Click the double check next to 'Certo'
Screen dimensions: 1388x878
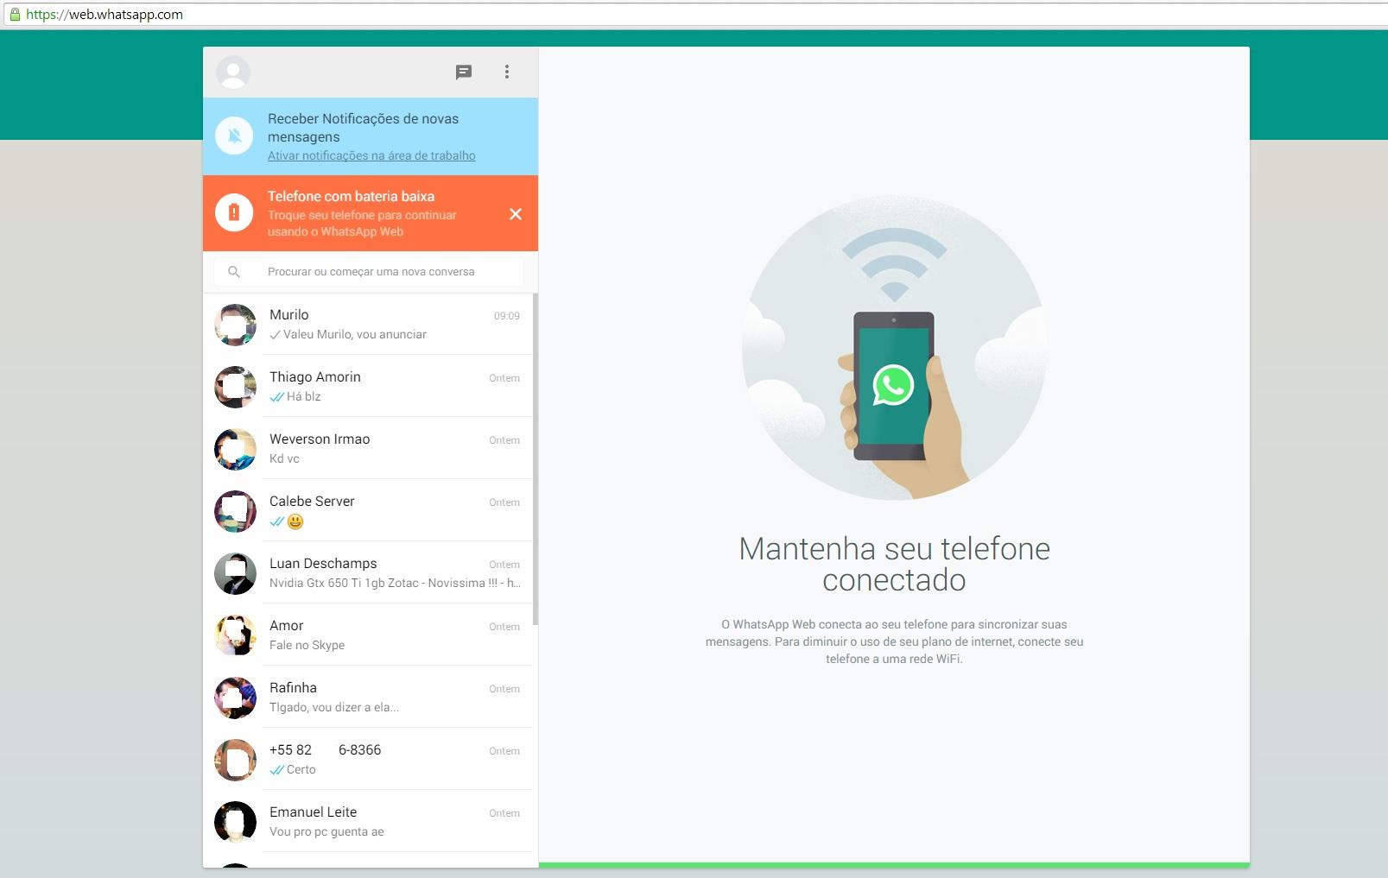pos(276,770)
